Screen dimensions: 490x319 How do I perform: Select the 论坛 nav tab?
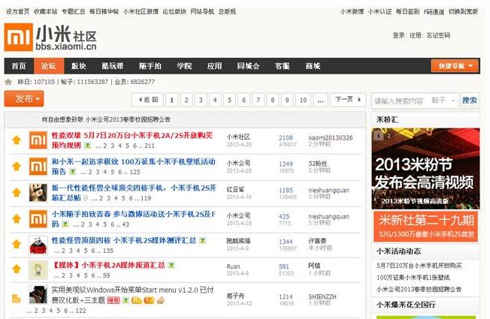[x=49, y=66]
